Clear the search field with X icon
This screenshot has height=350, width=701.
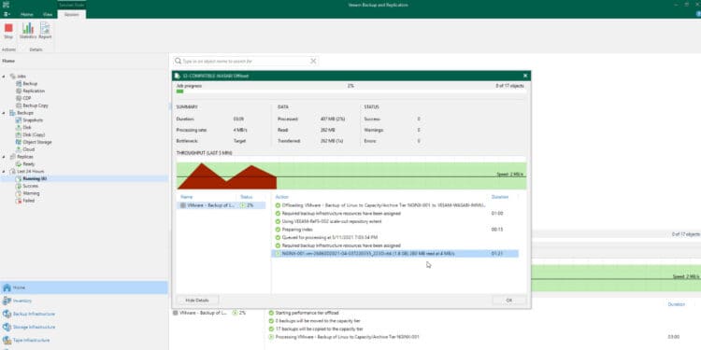(x=313, y=62)
